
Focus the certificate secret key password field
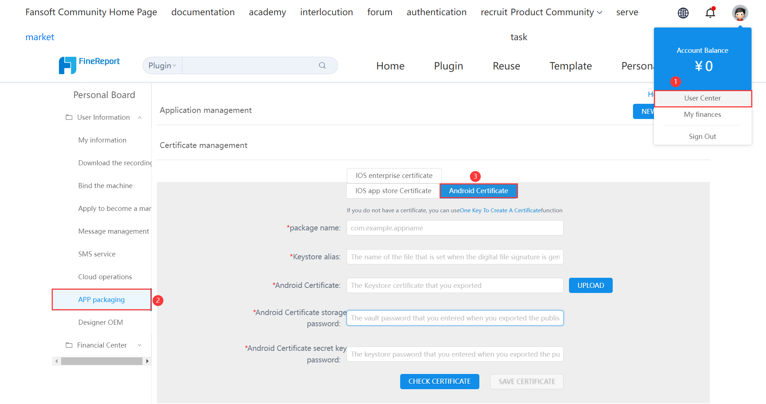coord(455,354)
